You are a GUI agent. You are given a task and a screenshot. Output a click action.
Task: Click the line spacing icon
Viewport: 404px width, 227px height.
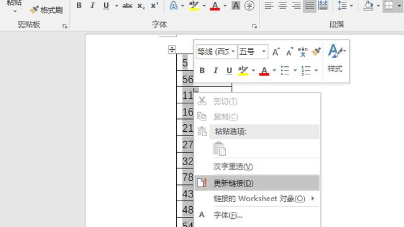click(342, 6)
